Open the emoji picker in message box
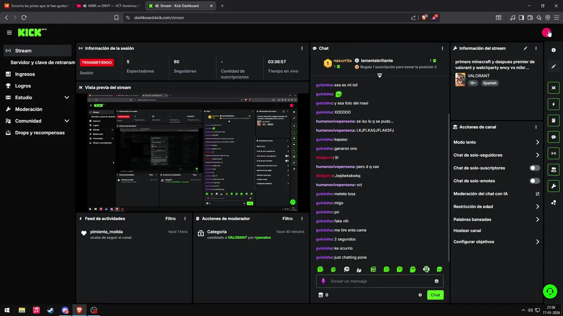Screen dimensions: 563x316 (x=437, y=281)
